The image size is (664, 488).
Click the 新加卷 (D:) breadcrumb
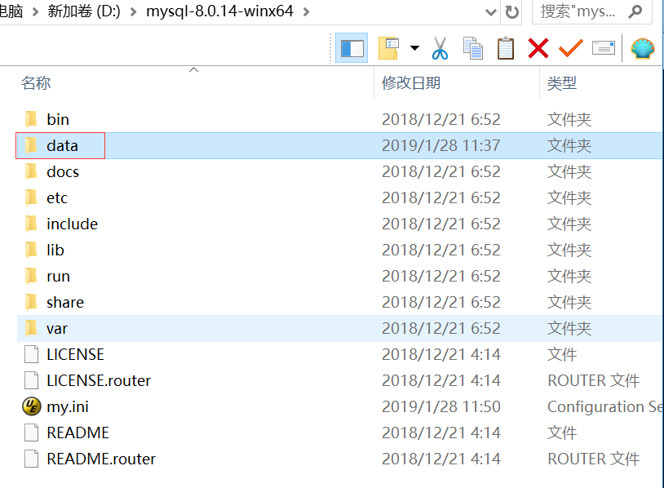84,11
